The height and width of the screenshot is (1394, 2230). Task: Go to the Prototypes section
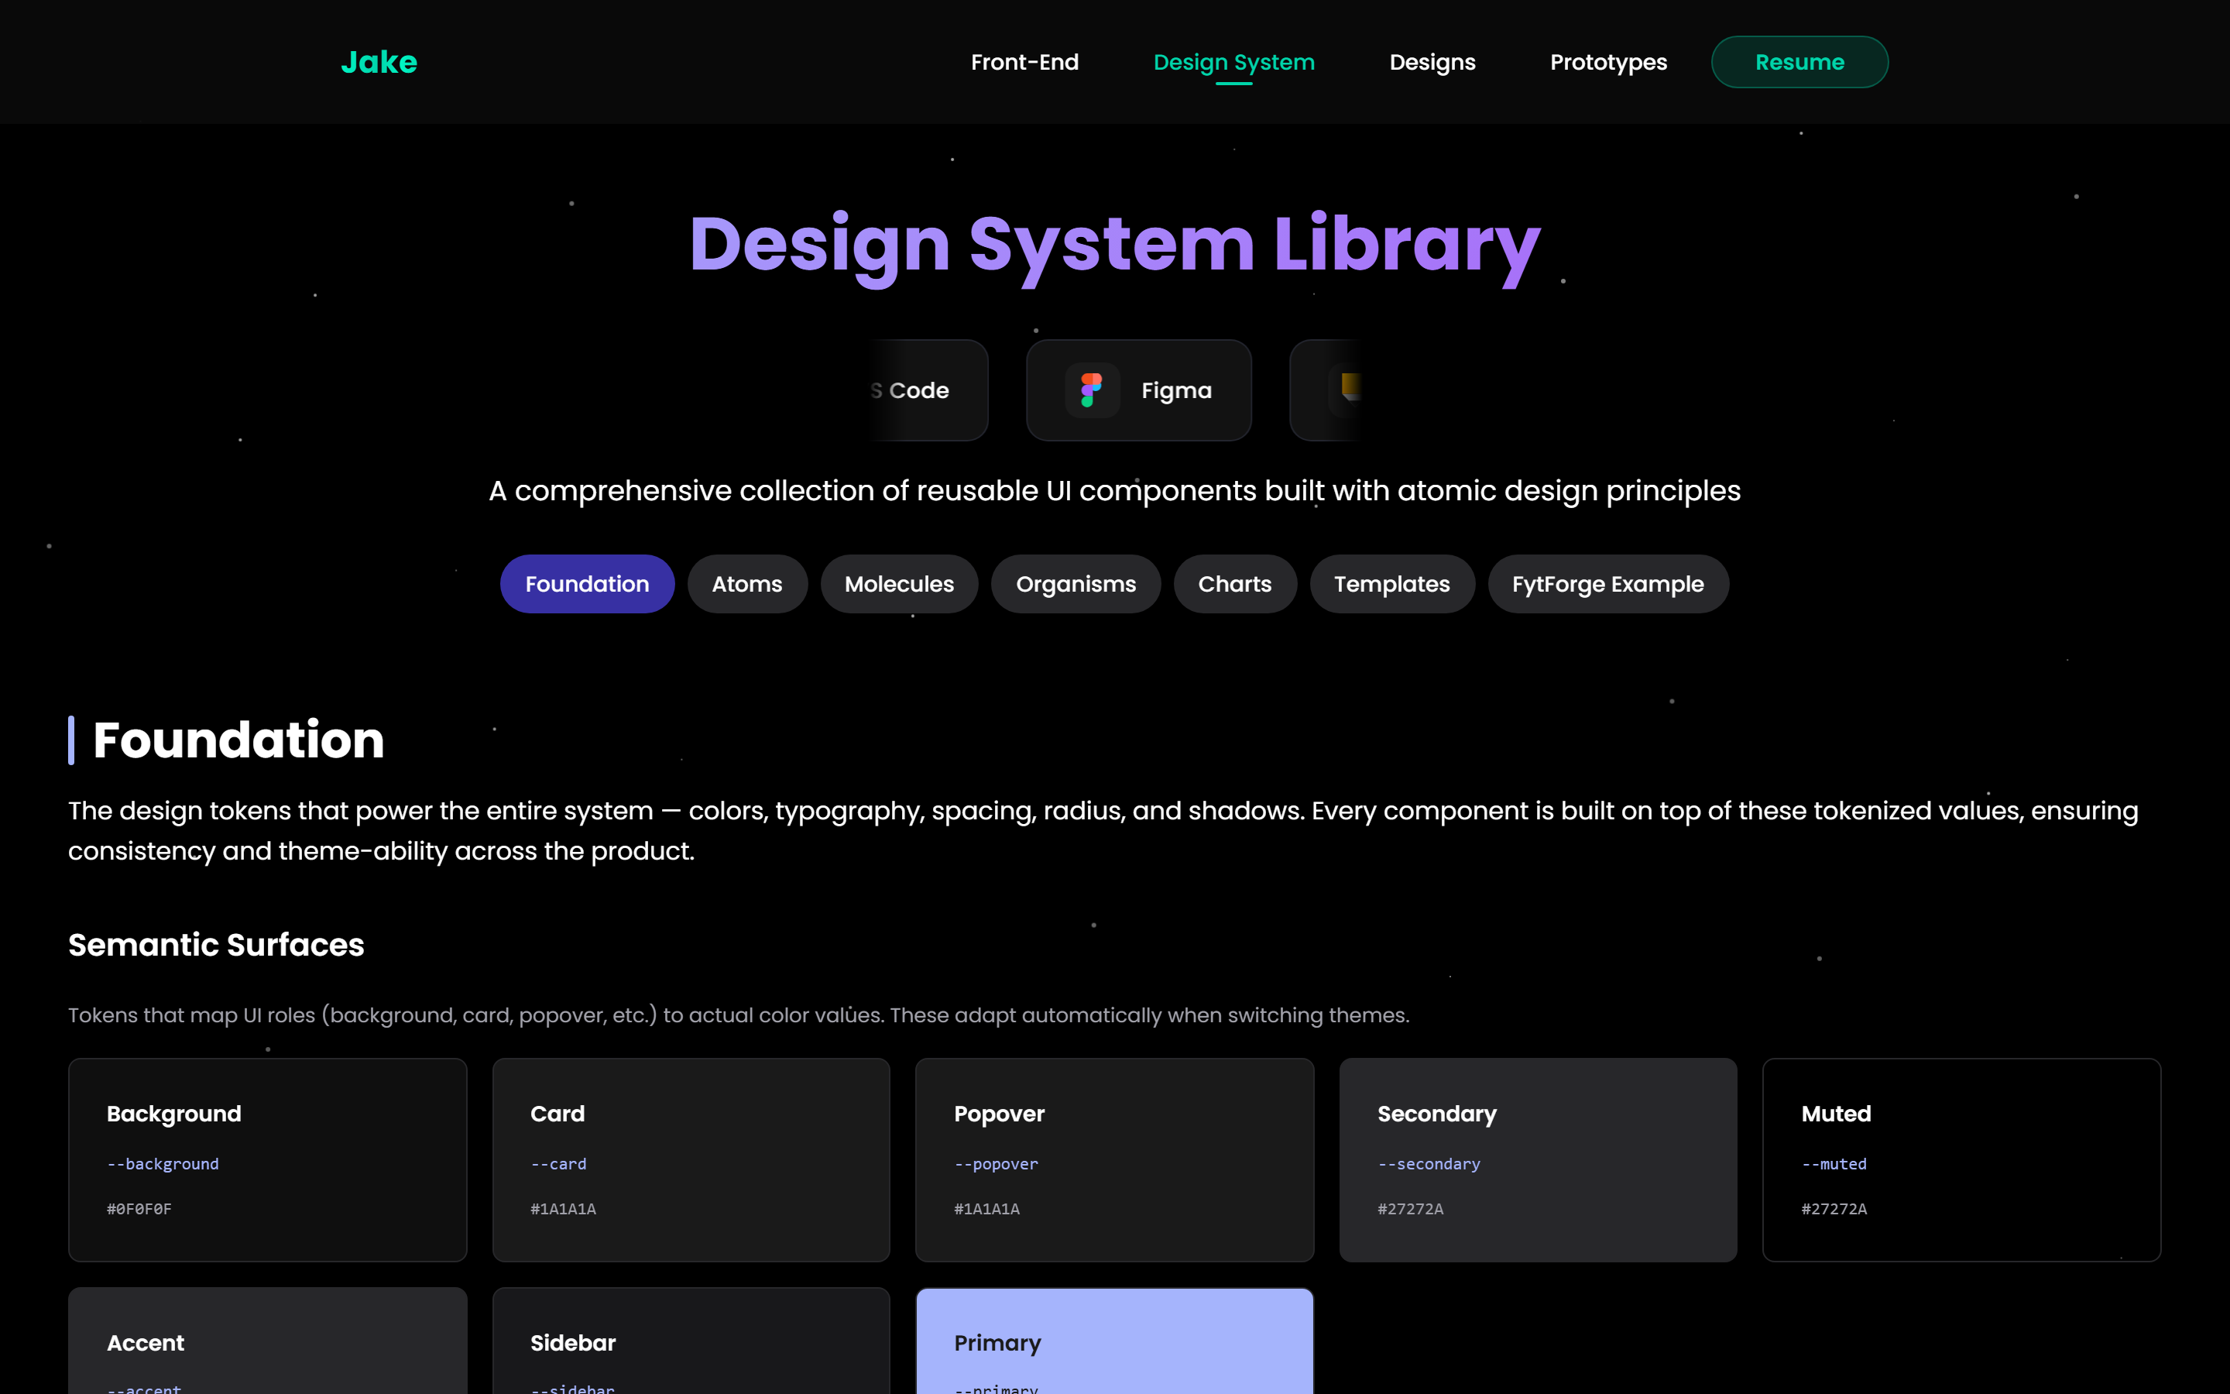point(1608,62)
